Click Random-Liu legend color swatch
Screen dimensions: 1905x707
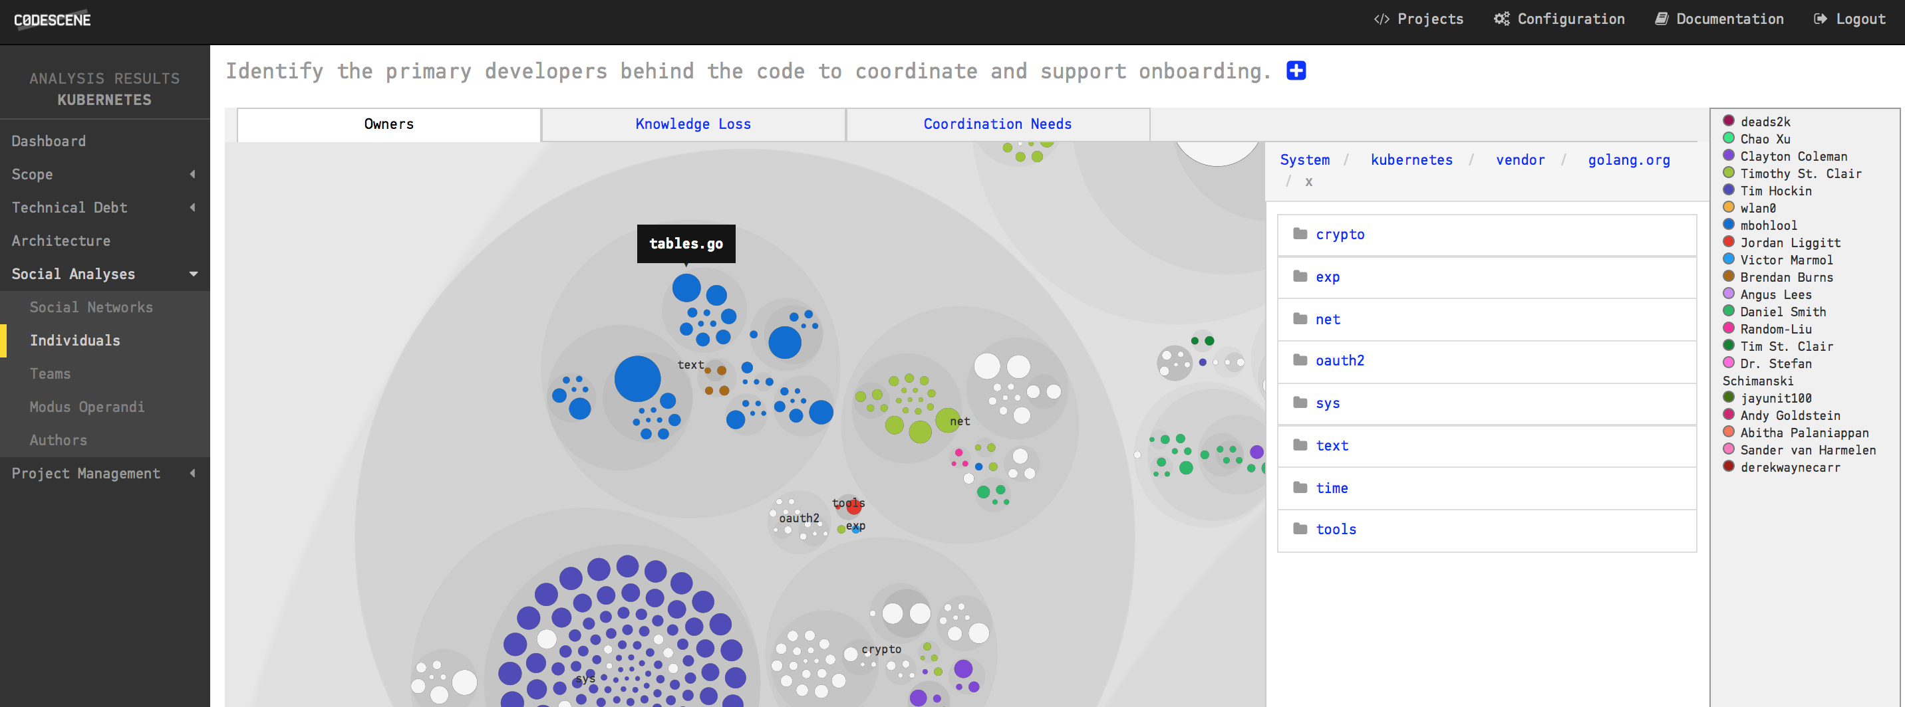pyautogui.click(x=1728, y=328)
